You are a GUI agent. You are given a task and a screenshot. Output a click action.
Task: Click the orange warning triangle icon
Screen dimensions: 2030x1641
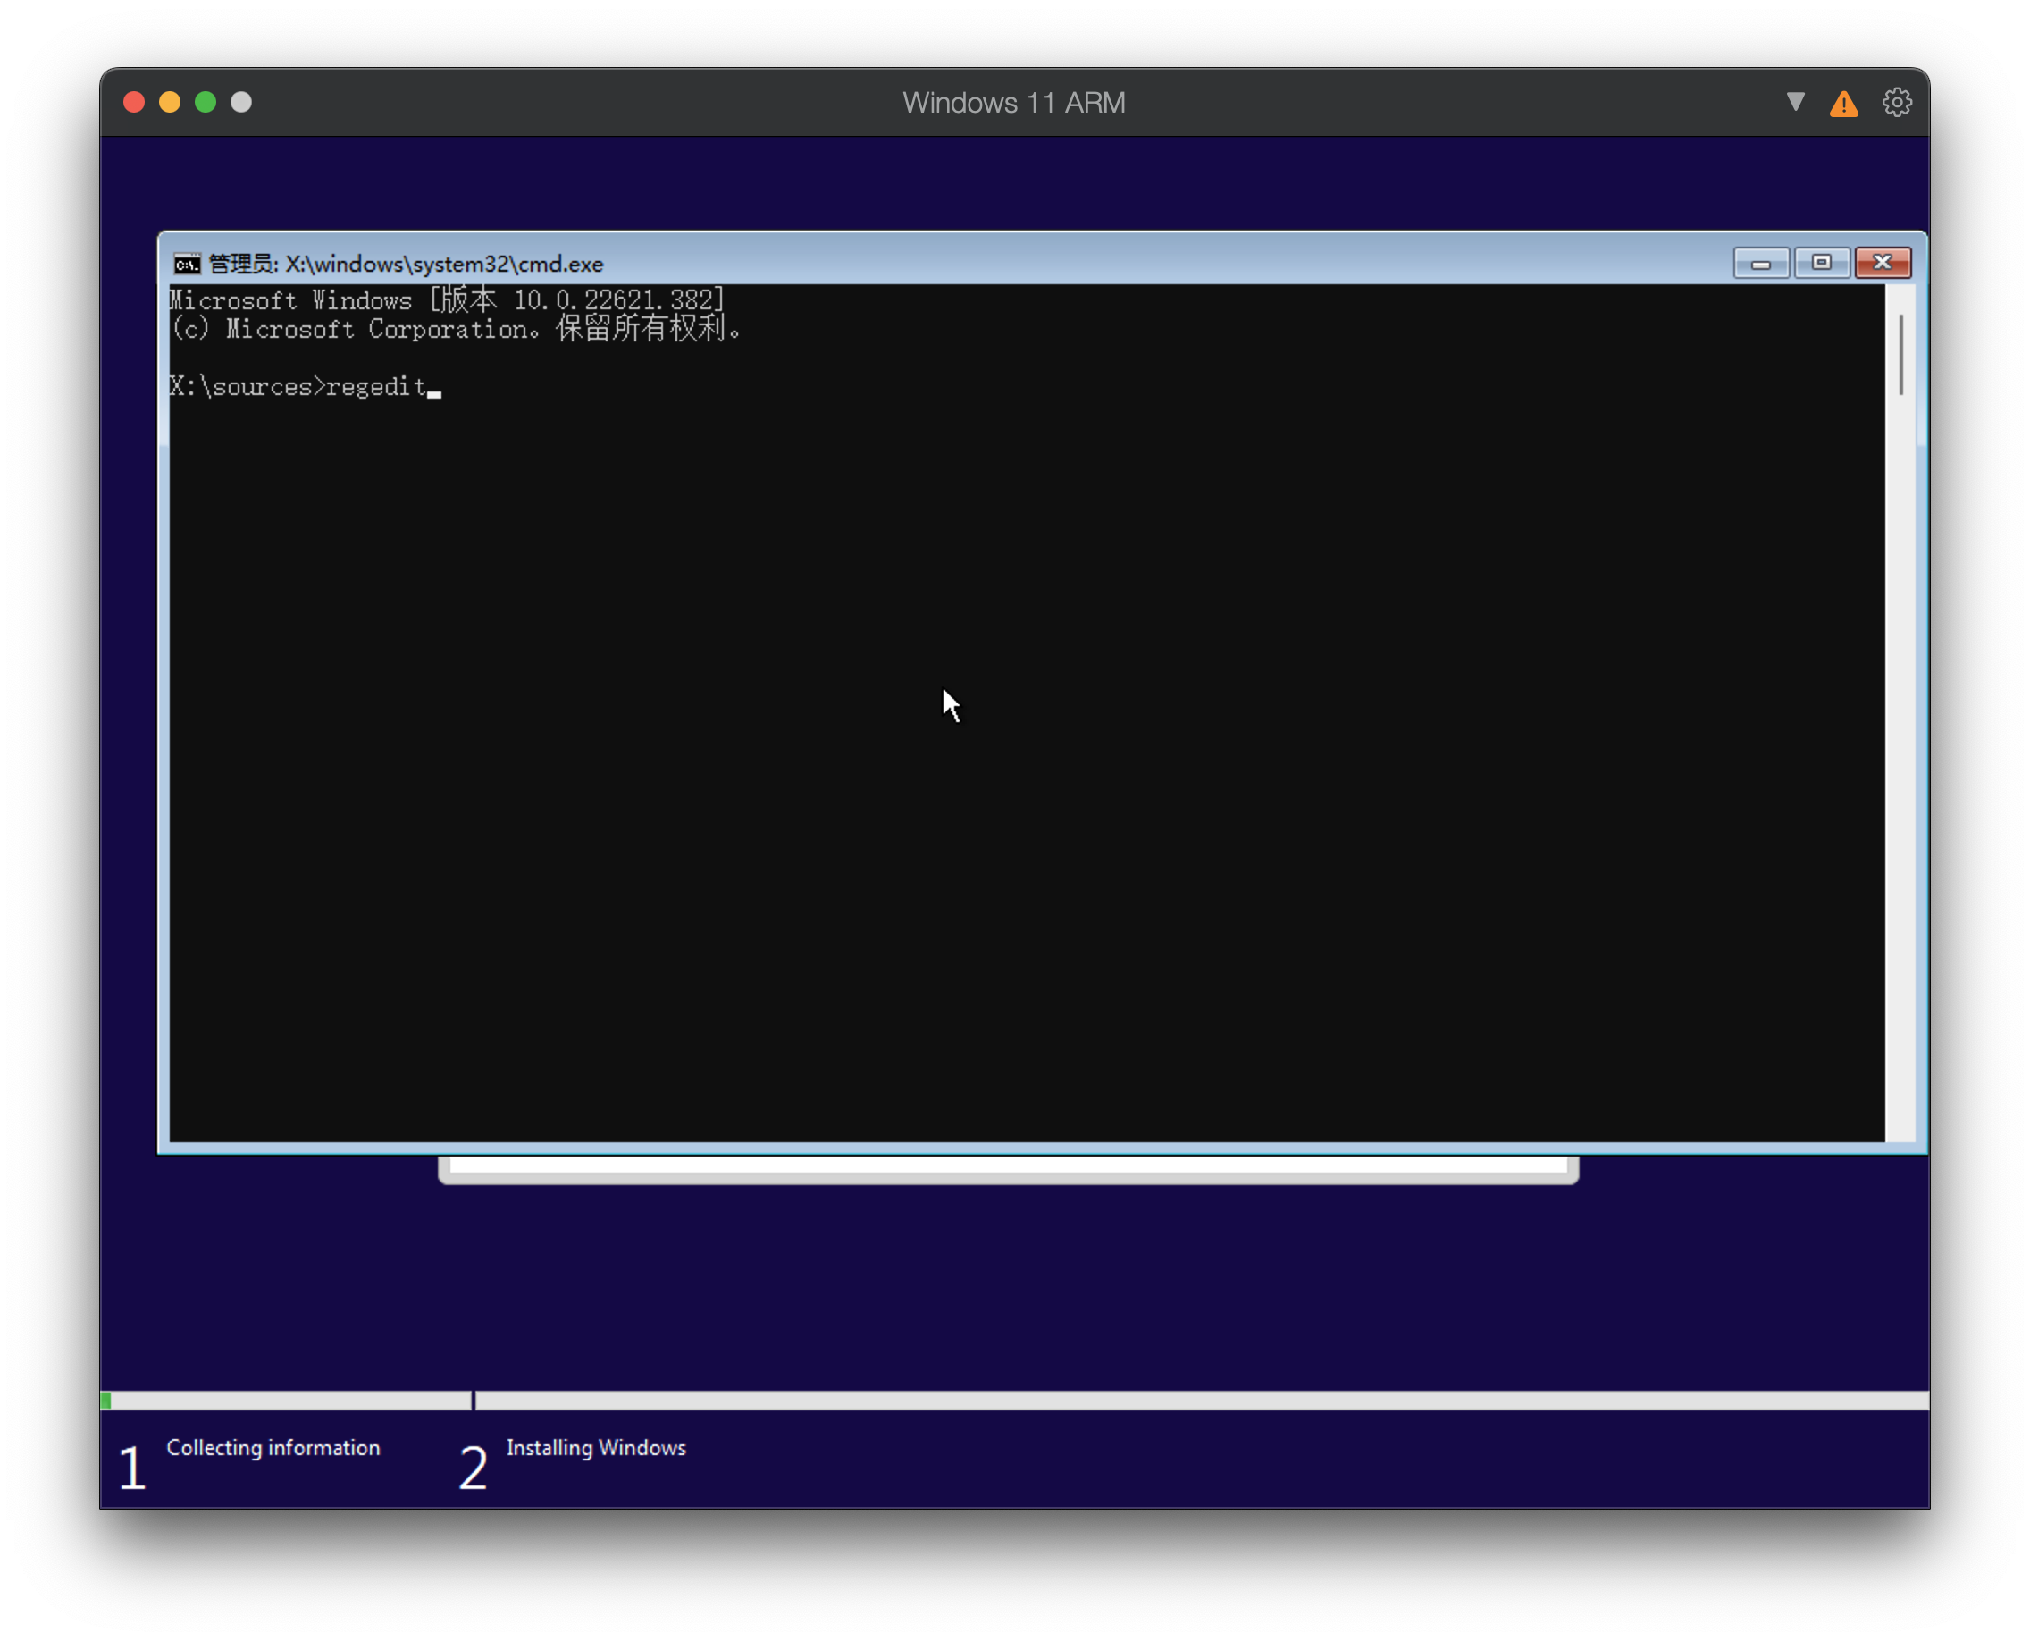point(1843,104)
